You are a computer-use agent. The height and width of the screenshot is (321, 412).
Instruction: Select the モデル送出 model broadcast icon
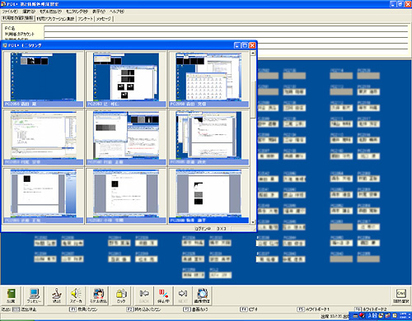[x=99, y=295]
